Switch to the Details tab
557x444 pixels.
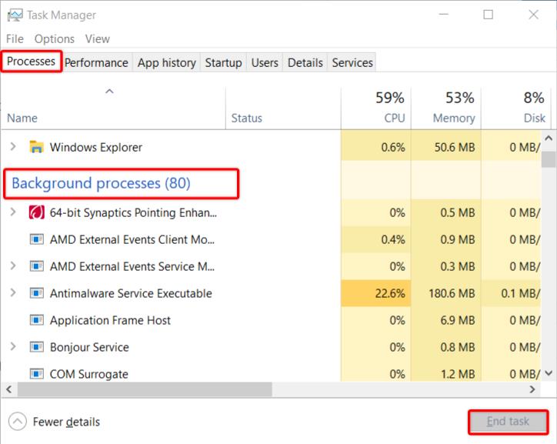pyautogui.click(x=305, y=63)
